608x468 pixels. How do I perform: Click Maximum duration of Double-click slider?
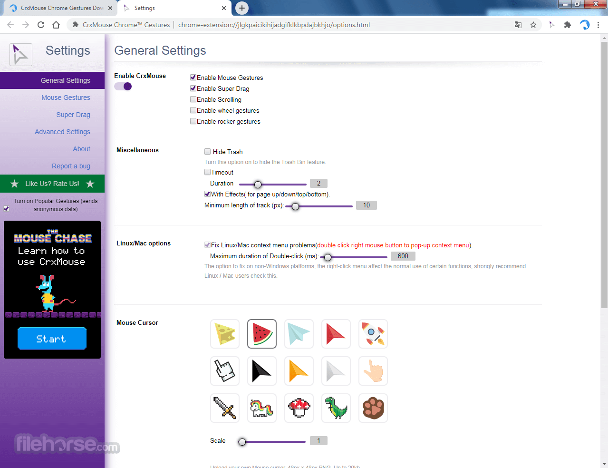[x=328, y=257]
